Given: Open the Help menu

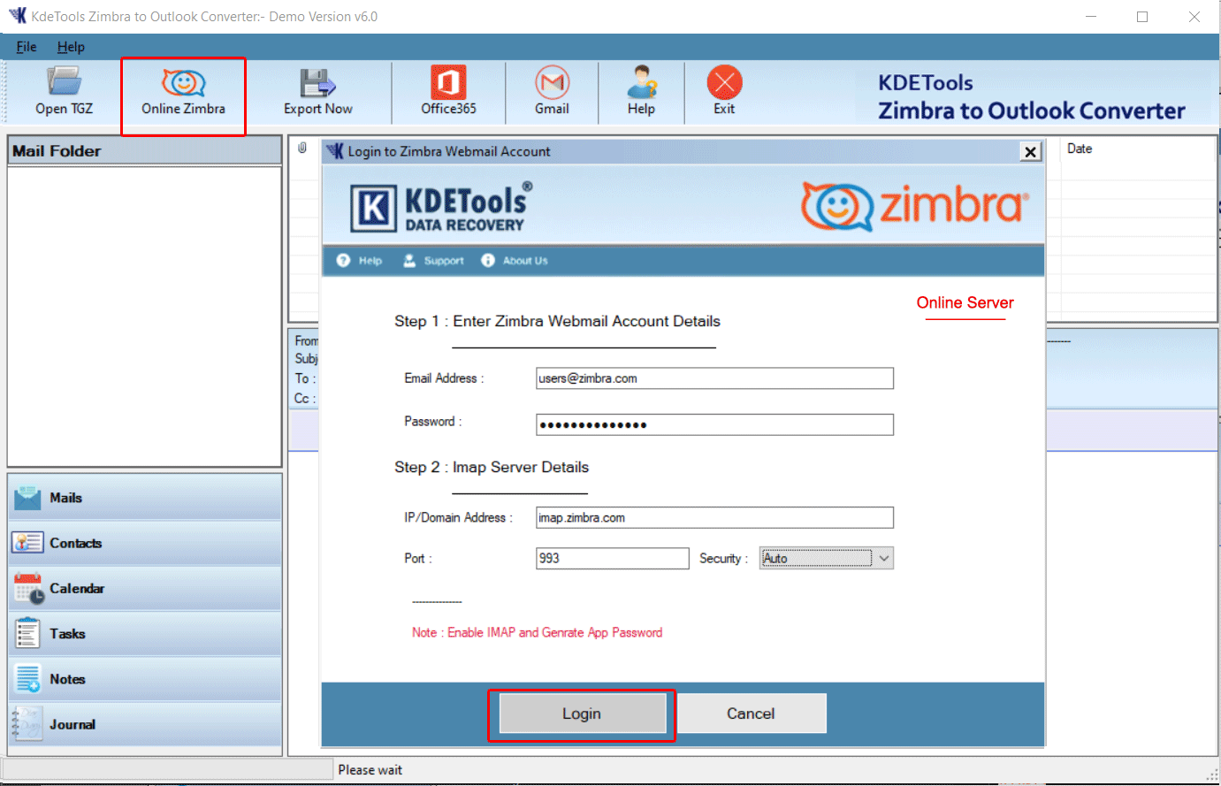Looking at the screenshot, I should [x=71, y=47].
